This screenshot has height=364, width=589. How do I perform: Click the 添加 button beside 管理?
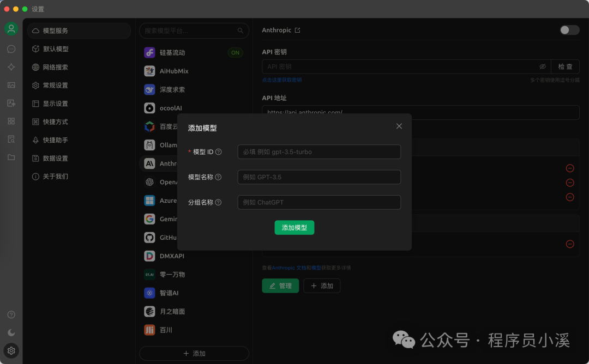click(322, 286)
